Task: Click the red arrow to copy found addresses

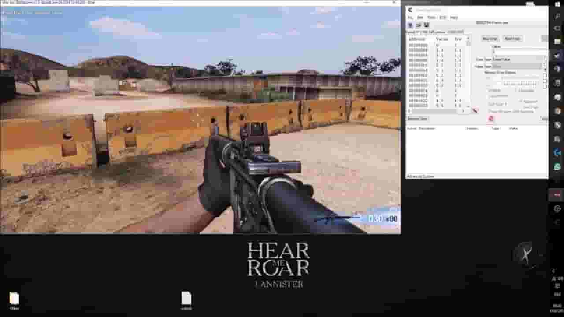Action: tap(475, 111)
